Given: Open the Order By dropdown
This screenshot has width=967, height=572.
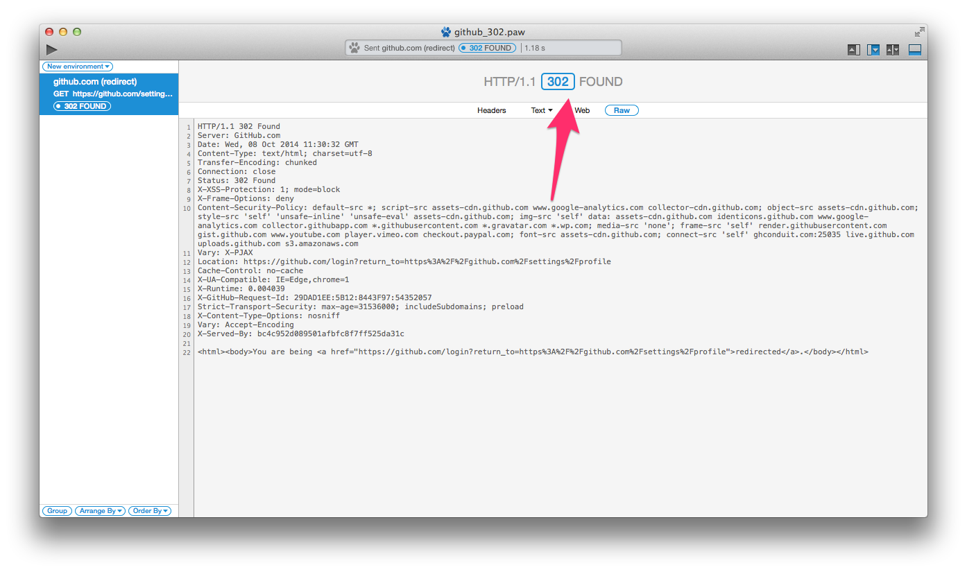Looking at the screenshot, I should [x=150, y=511].
